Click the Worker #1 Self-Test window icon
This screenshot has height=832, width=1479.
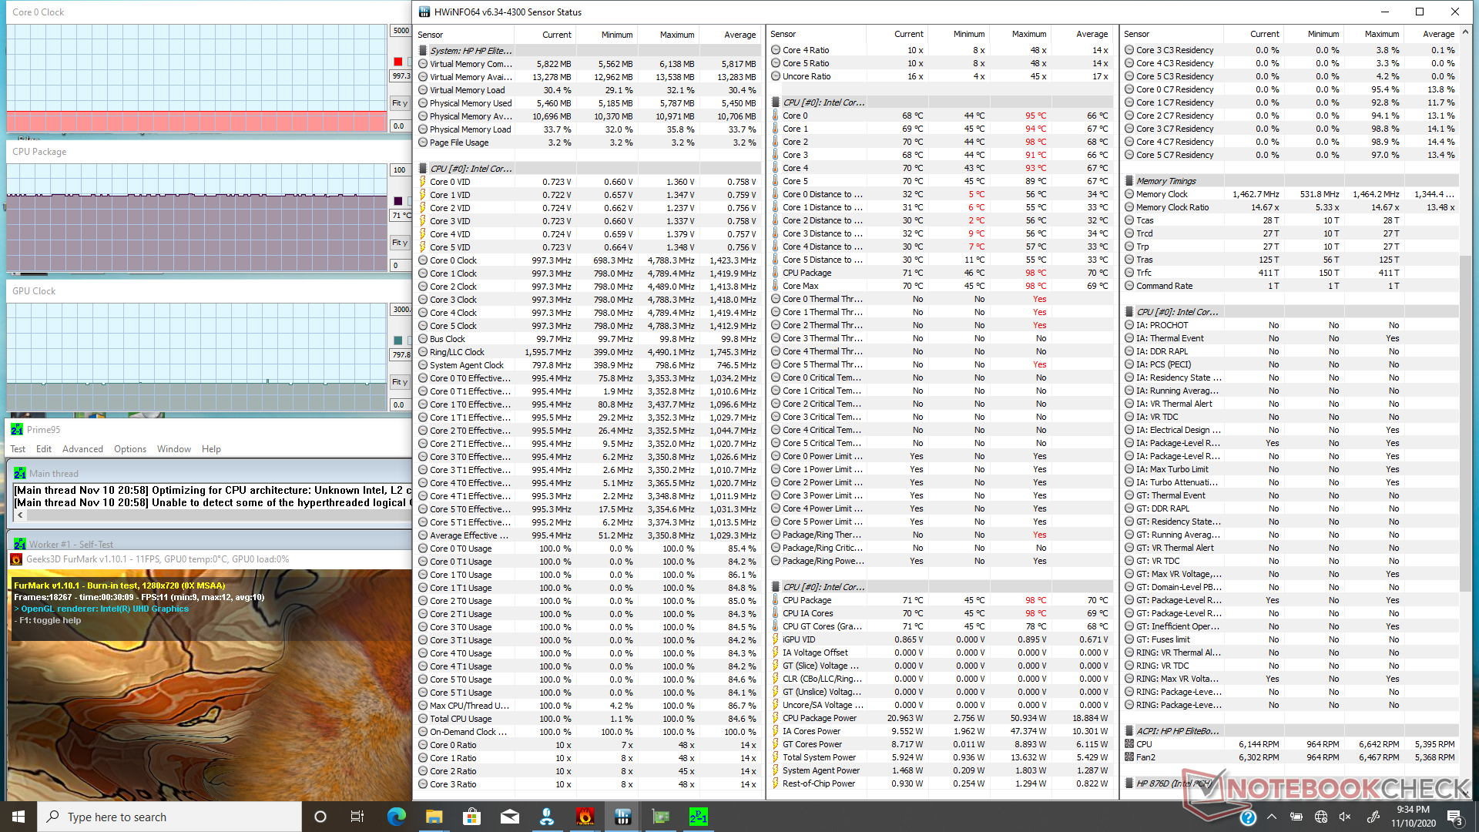[x=20, y=544]
